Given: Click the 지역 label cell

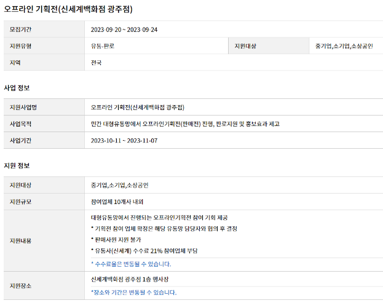Looking at the screenshot, I should click(x=44, y=63).
